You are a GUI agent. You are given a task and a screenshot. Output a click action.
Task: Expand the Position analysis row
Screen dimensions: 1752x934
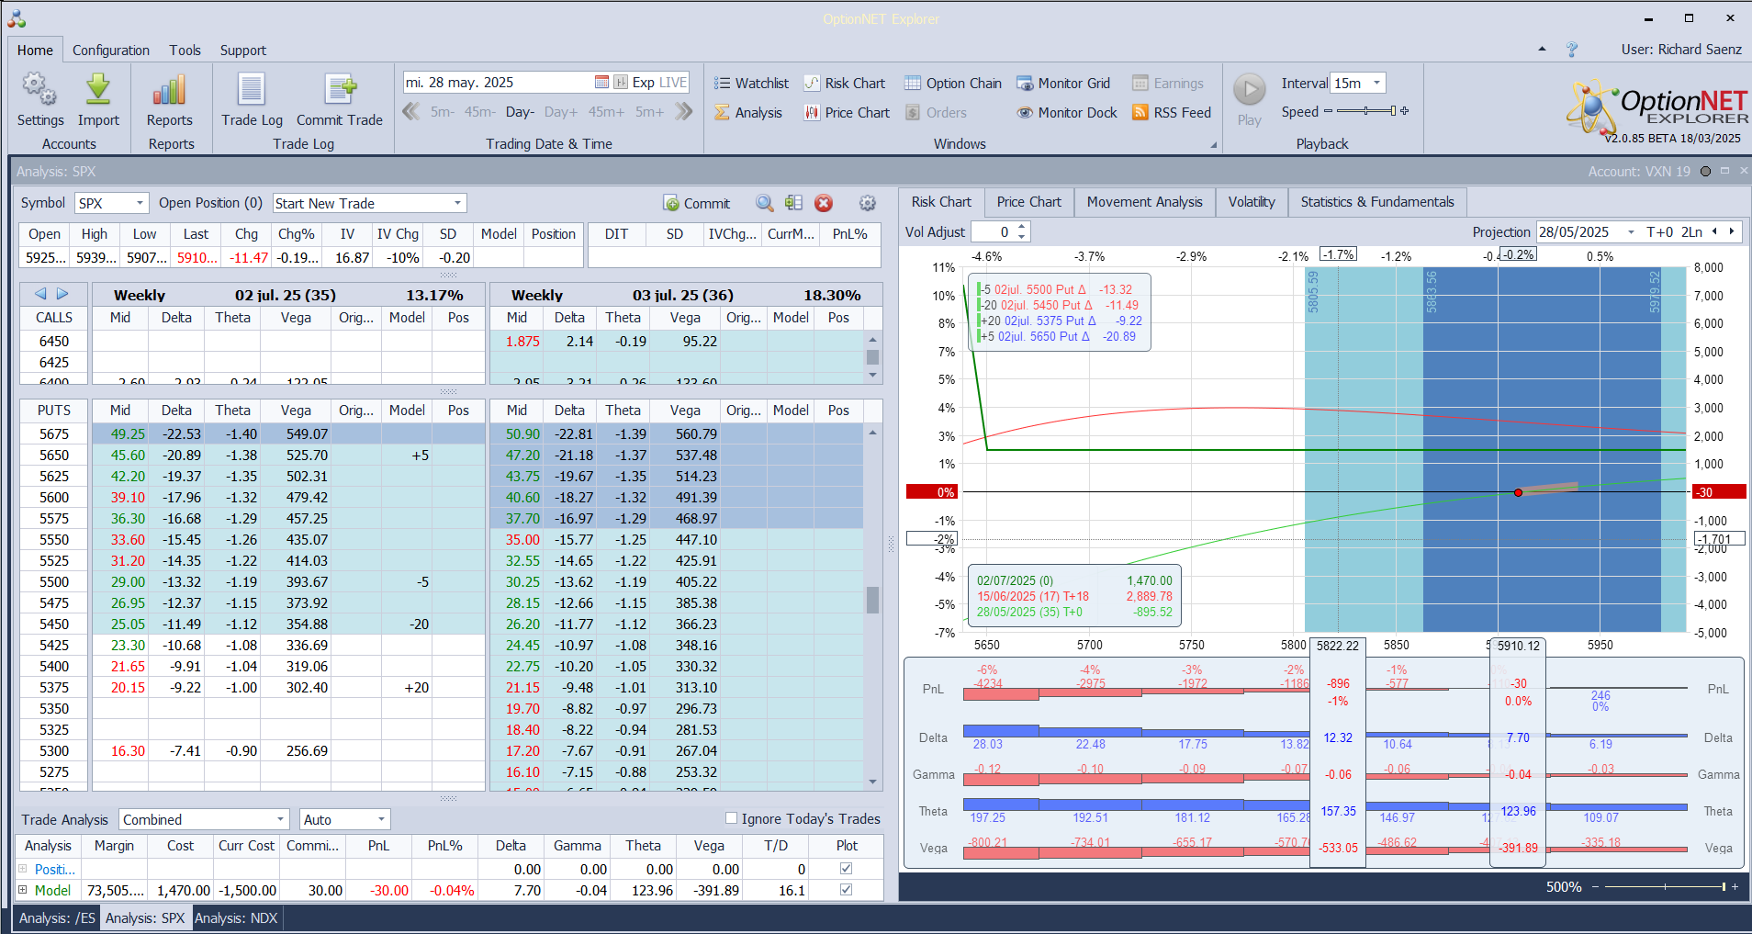(23, 868)
